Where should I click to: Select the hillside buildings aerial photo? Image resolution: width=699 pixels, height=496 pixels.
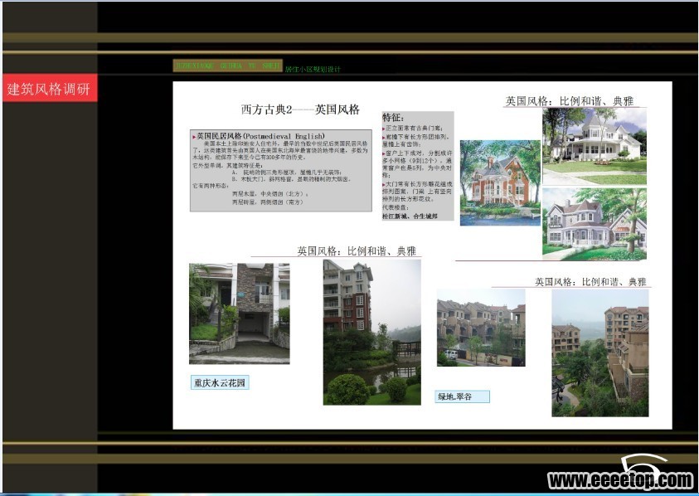pyautogui.click(x=600, y=353)
